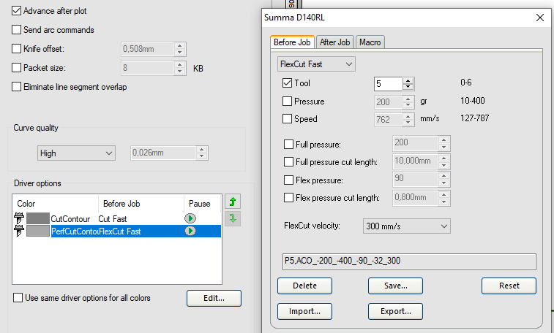Click the Flex pressure cut length 0,800mm field
This screenshot has width=554, height=333.
415,198
